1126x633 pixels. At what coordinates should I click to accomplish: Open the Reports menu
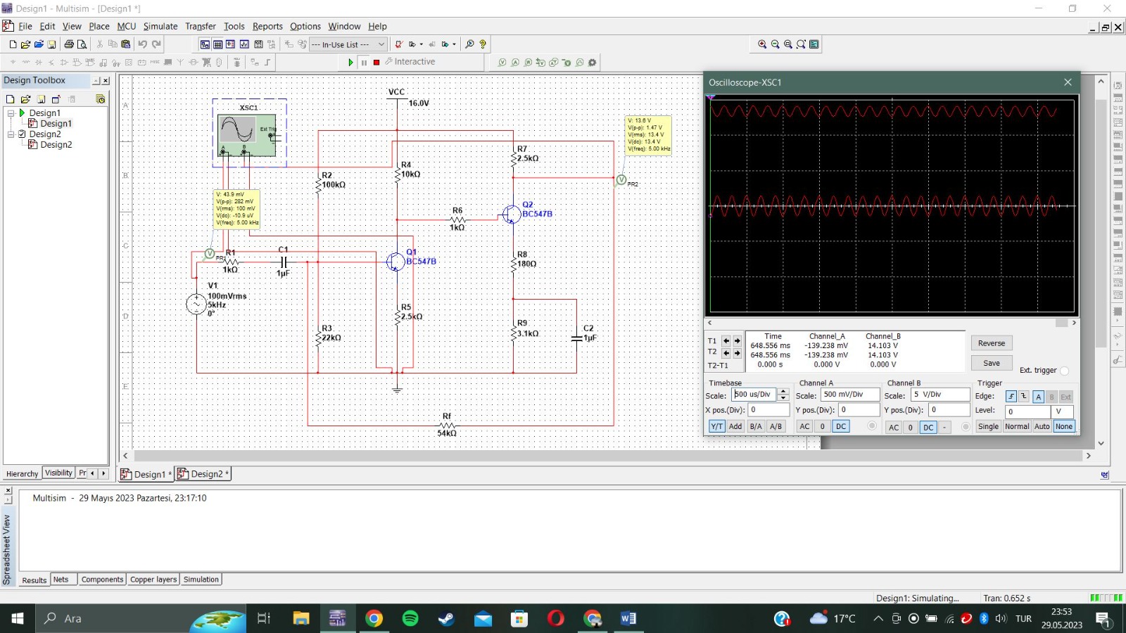click(x=267, y=26)
